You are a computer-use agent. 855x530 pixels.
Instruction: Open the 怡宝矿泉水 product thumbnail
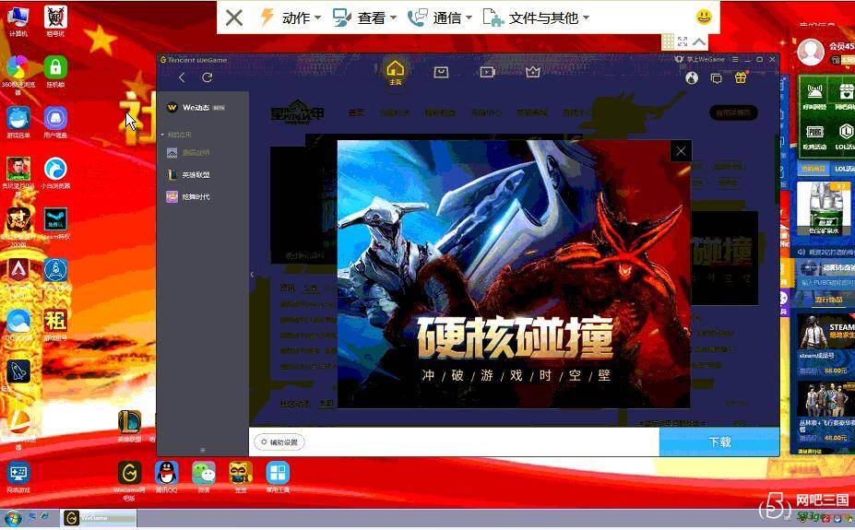(x=824, y=208)
